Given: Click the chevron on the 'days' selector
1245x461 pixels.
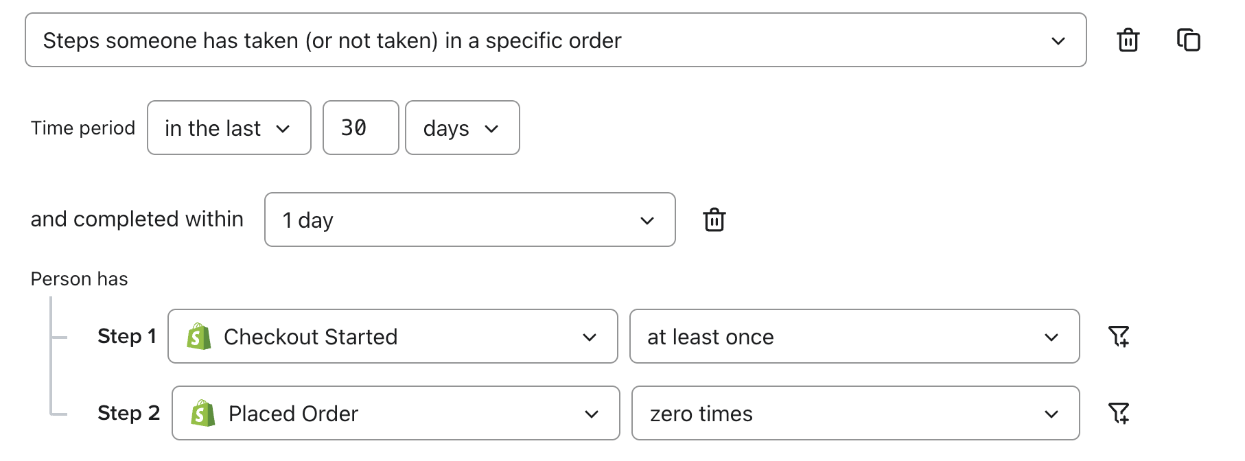Looking at the screenshot, I should (491, 128).
